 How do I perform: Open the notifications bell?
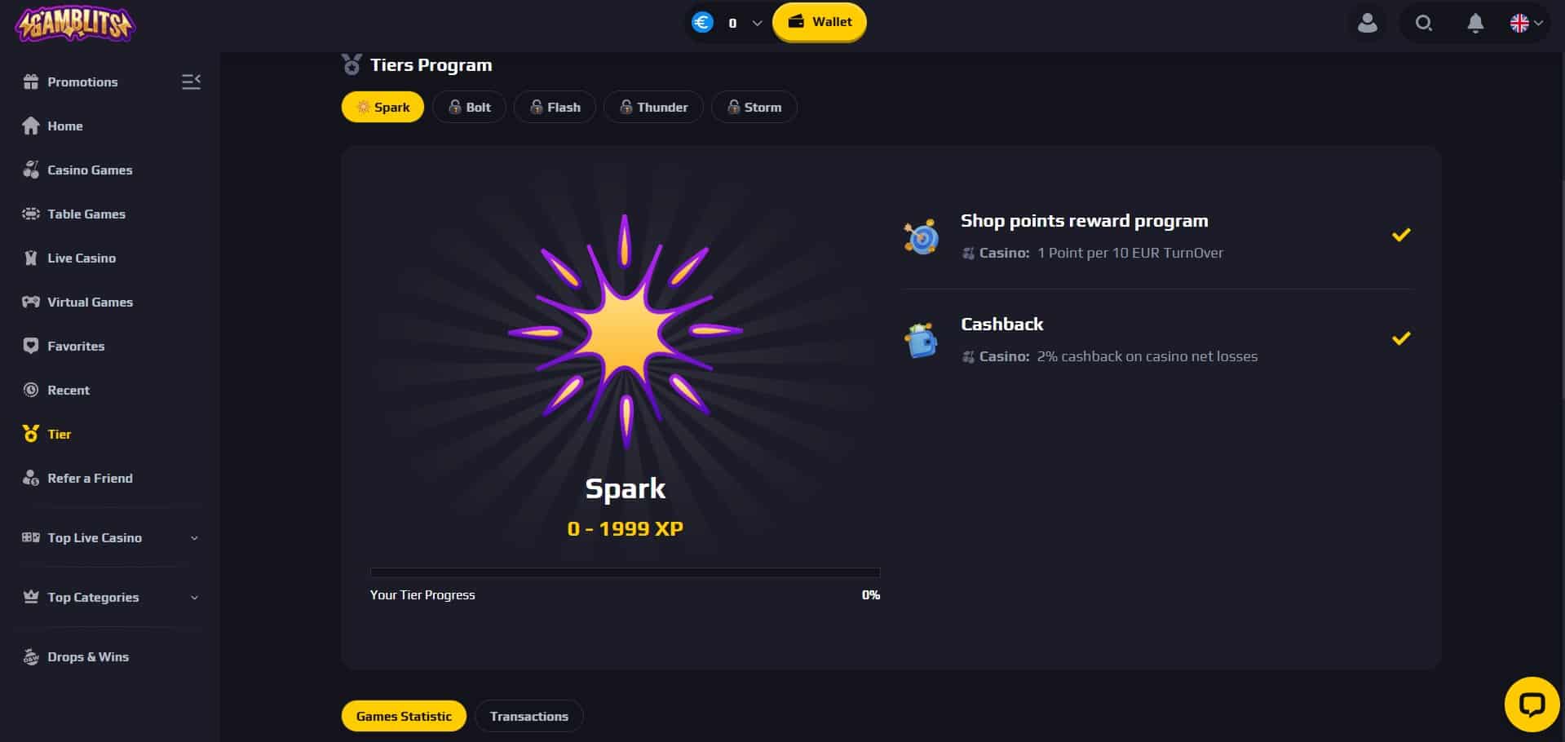pos(1475,23)
